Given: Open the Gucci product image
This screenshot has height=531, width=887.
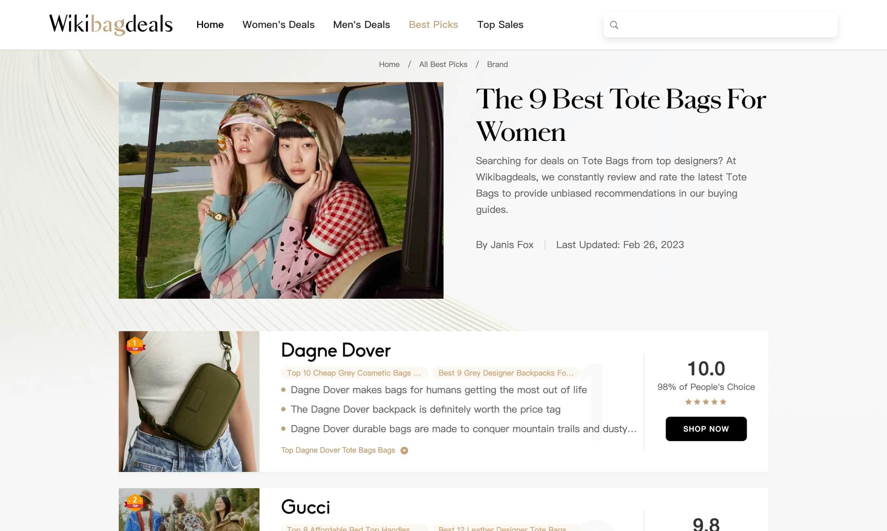Looking at the screenshot, I should click(x=189, y=510).
